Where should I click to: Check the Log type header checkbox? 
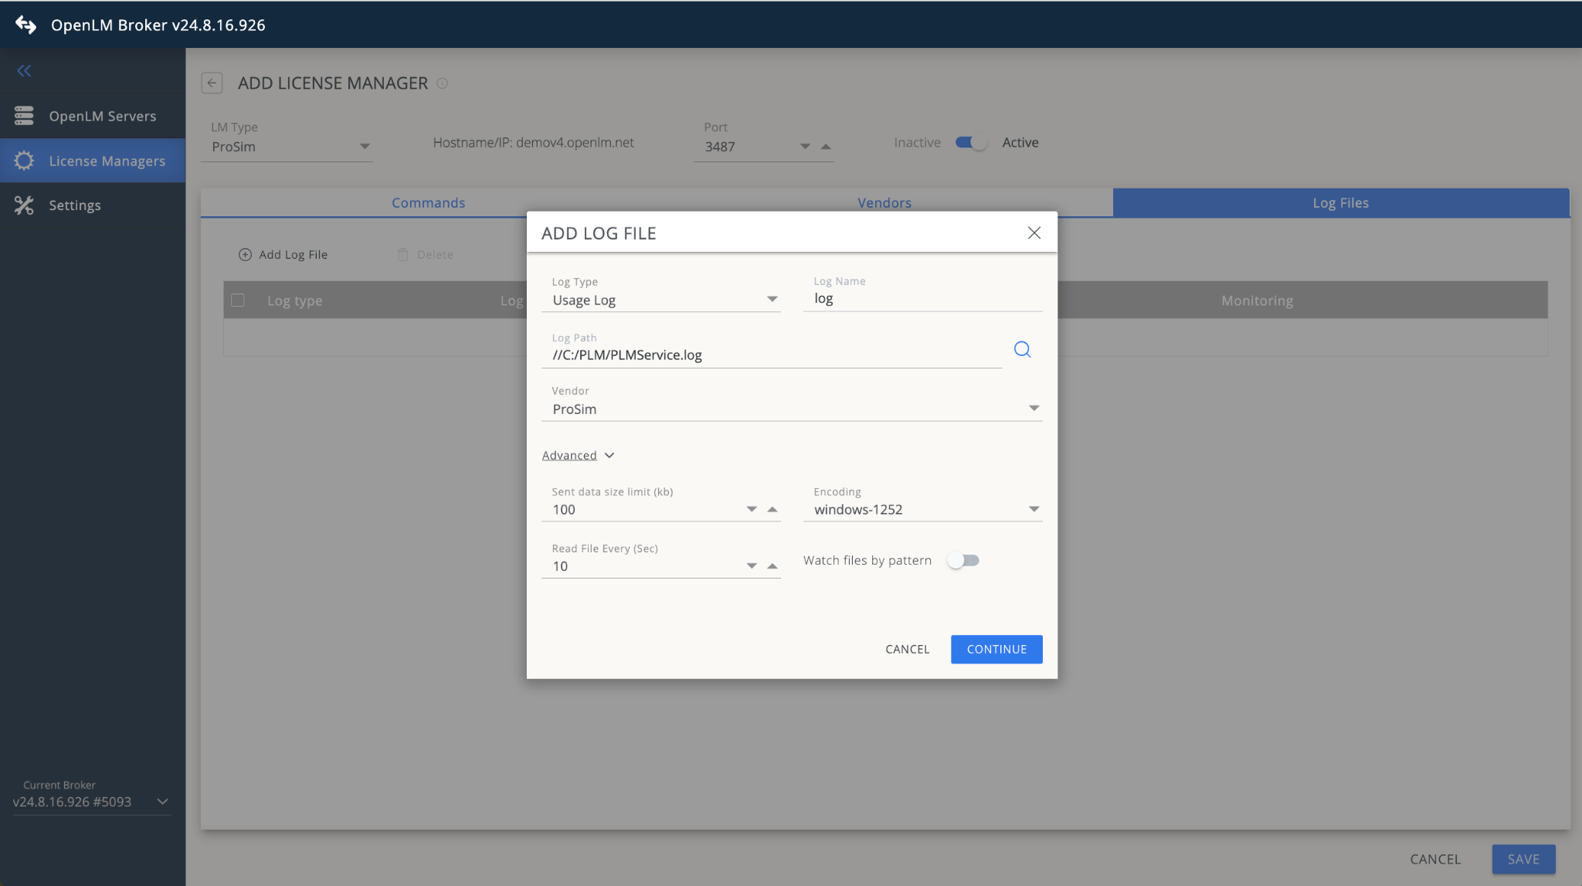click(238, 300)
